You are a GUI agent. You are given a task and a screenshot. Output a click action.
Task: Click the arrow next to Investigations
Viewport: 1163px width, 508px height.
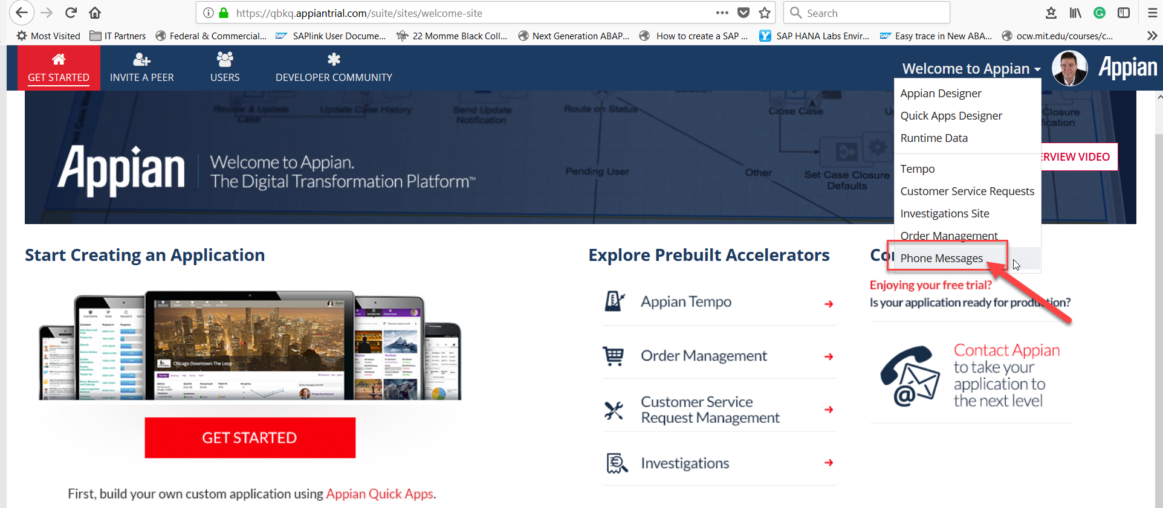829,463
